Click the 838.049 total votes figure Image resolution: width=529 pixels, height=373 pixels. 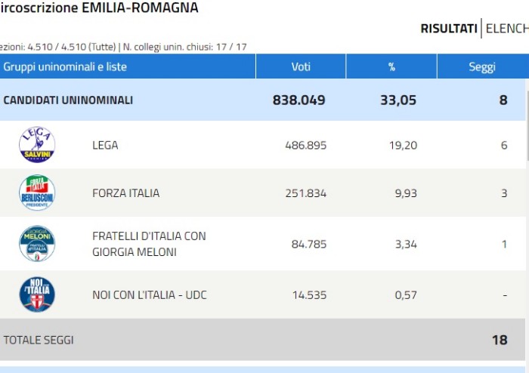(299, 100)
